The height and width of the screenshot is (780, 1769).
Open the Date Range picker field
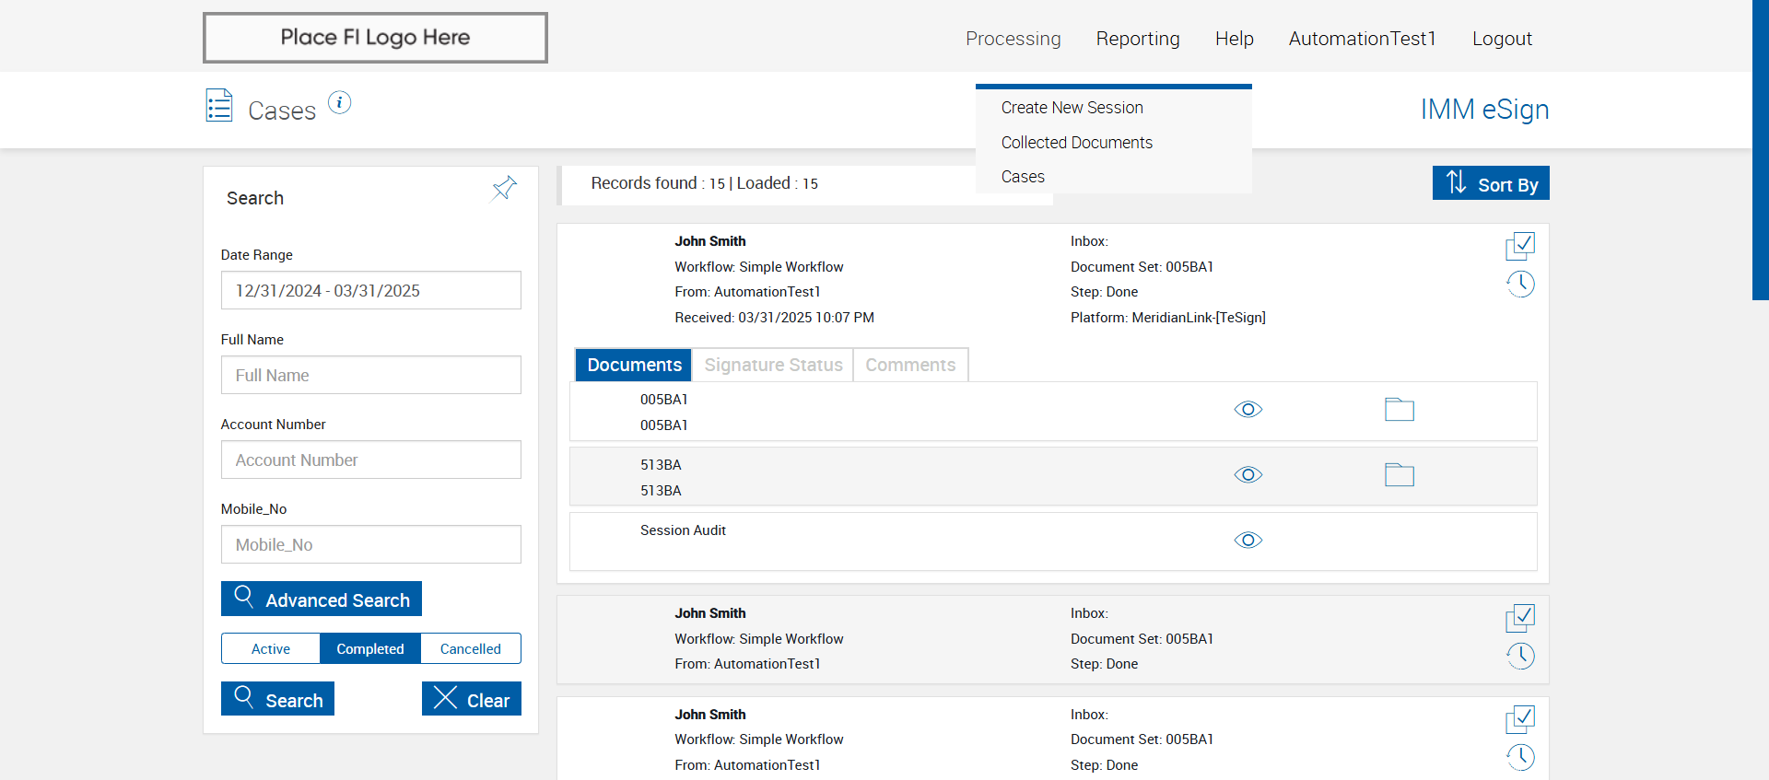tap(370, 291)
